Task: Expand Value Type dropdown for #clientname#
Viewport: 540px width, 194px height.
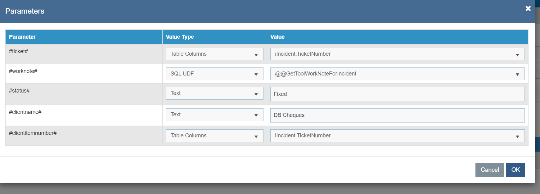Action: pyautogui.click(x=214, y=115)
